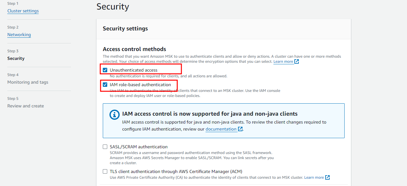The width and height of the screenshot is (407, 186).
Task: Follow Learn more link for TLS client authentication
Action: tap(314, 177)
